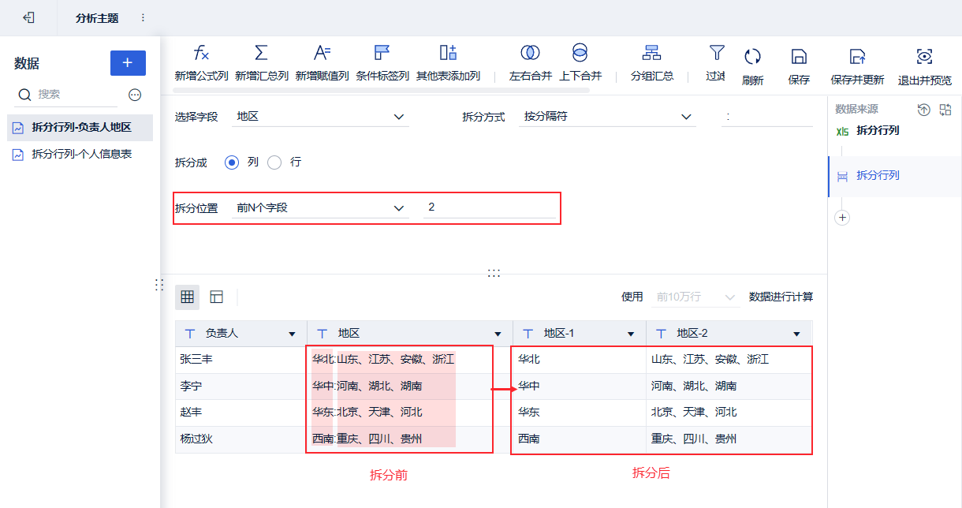Click the cell 赵丰

(x=240, y=413)
